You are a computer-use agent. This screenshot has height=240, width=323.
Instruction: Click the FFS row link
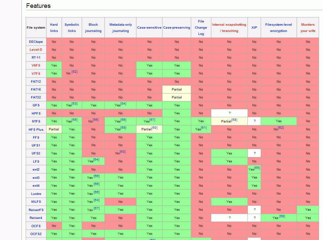(36, 138)
